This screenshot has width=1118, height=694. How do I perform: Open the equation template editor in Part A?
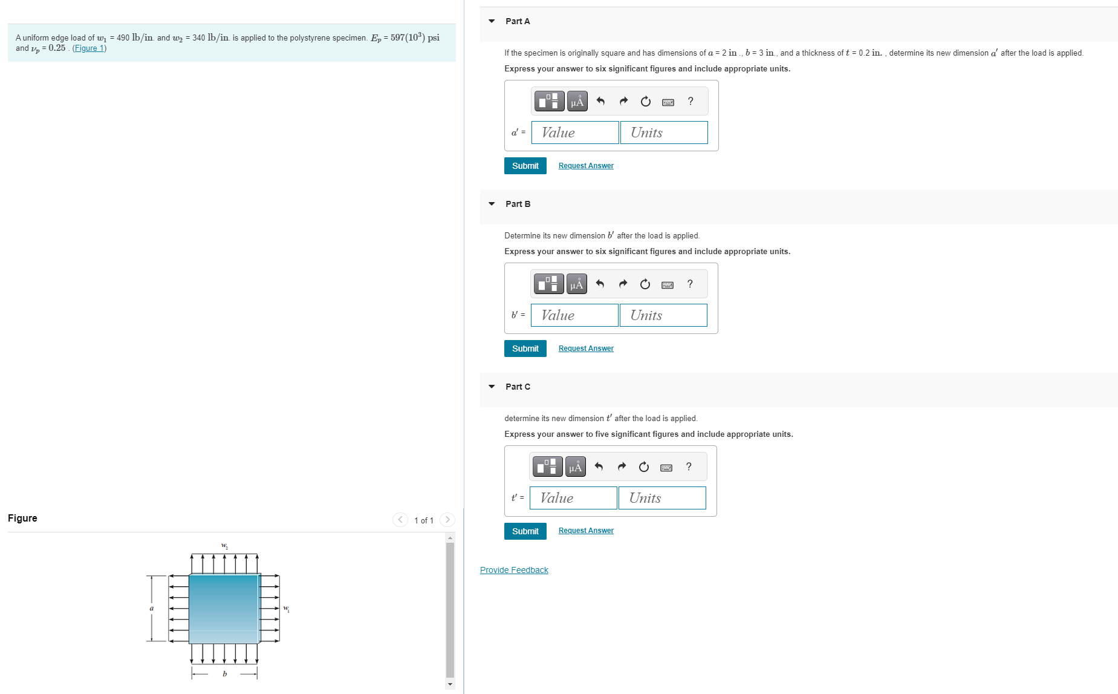(x=548, y=101)
